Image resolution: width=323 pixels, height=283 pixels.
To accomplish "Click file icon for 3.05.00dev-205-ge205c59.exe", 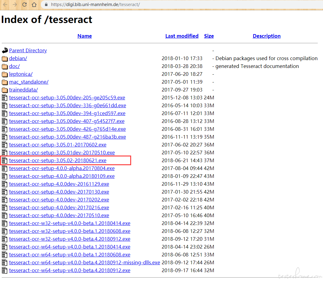I will coord(5,98).
